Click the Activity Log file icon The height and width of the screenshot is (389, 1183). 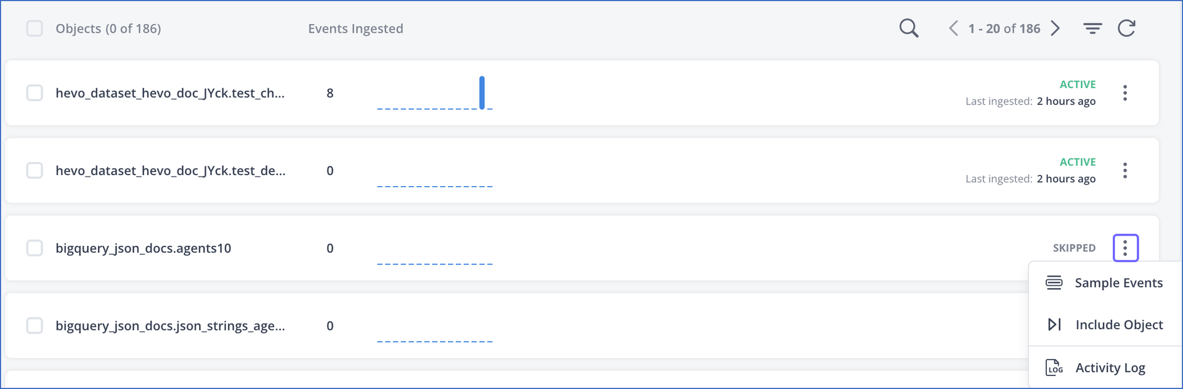(x=1054, y=367)
